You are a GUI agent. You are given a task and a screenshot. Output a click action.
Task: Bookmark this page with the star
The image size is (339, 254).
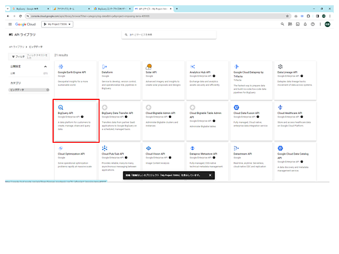(288, 16)
